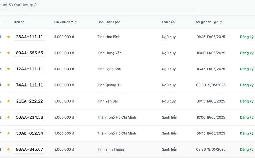Register for the Bình Thuận plate auction
This screenshot has width=255, height=158.
coord(247,149)
